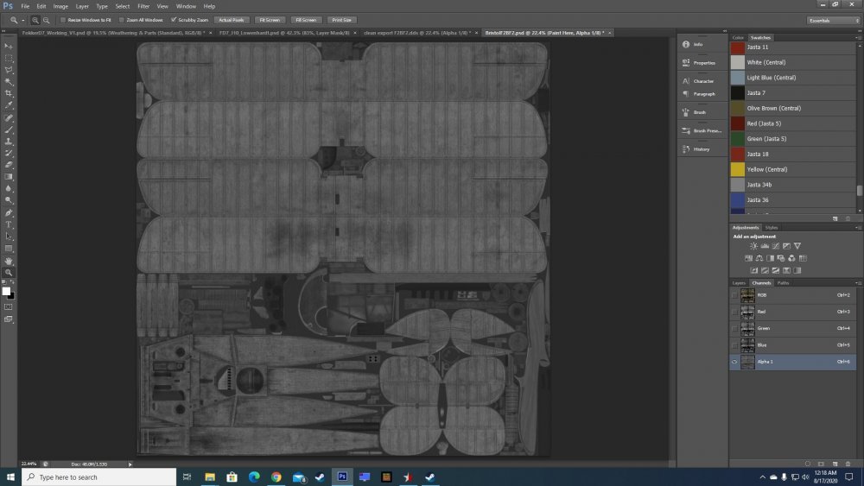Pick the Yellow (Central) swatch
864x486 pixels.
(737, 169)
